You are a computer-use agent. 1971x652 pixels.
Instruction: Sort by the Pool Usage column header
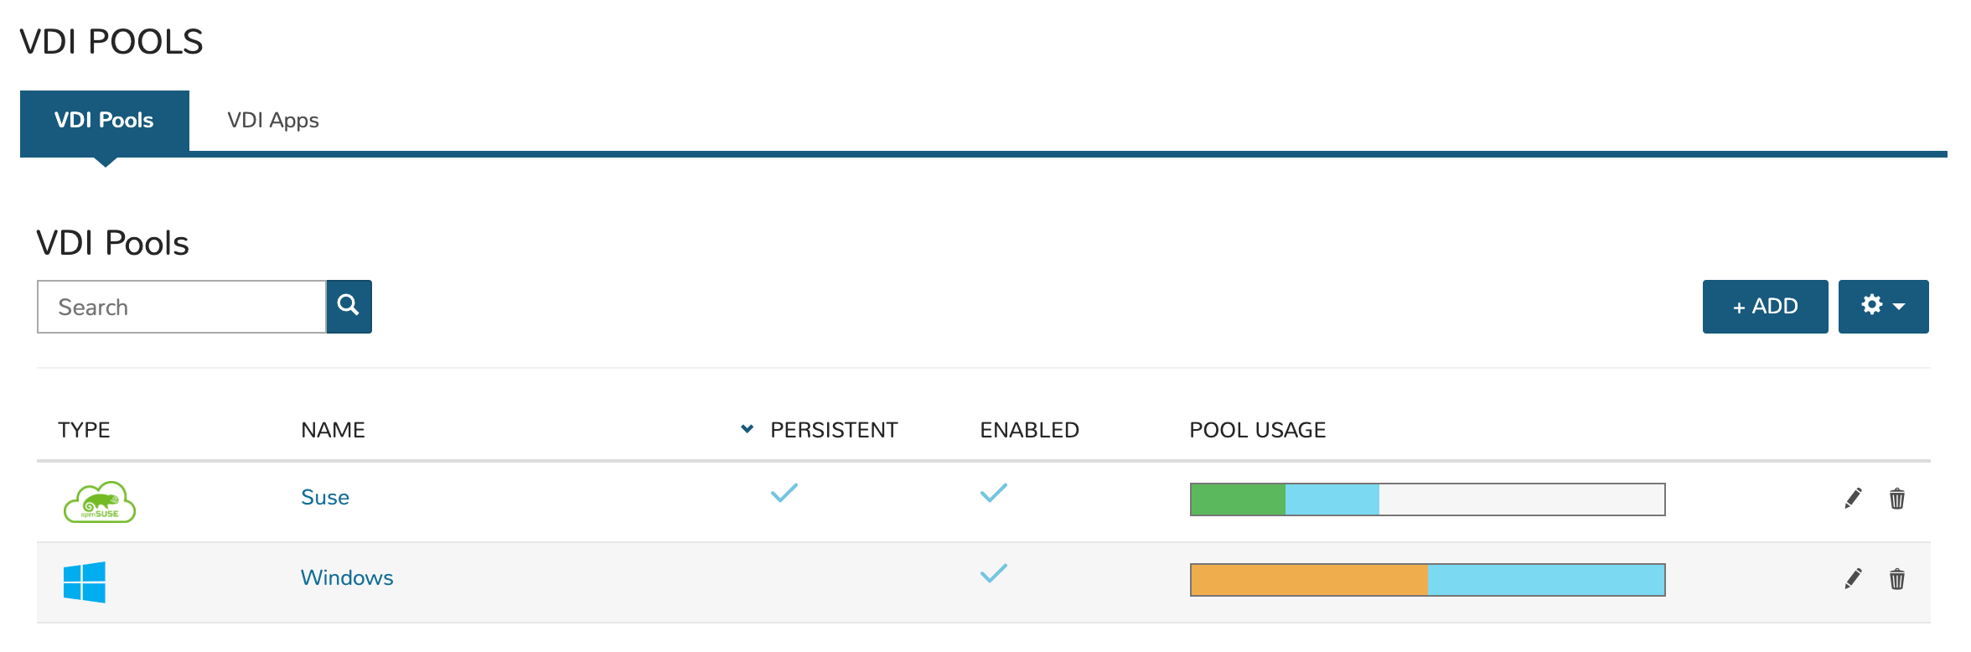1257,430
